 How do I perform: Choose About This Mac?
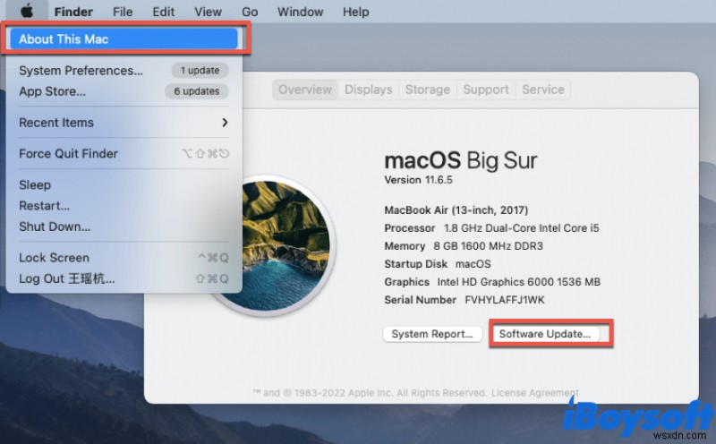tap(124, 39)
